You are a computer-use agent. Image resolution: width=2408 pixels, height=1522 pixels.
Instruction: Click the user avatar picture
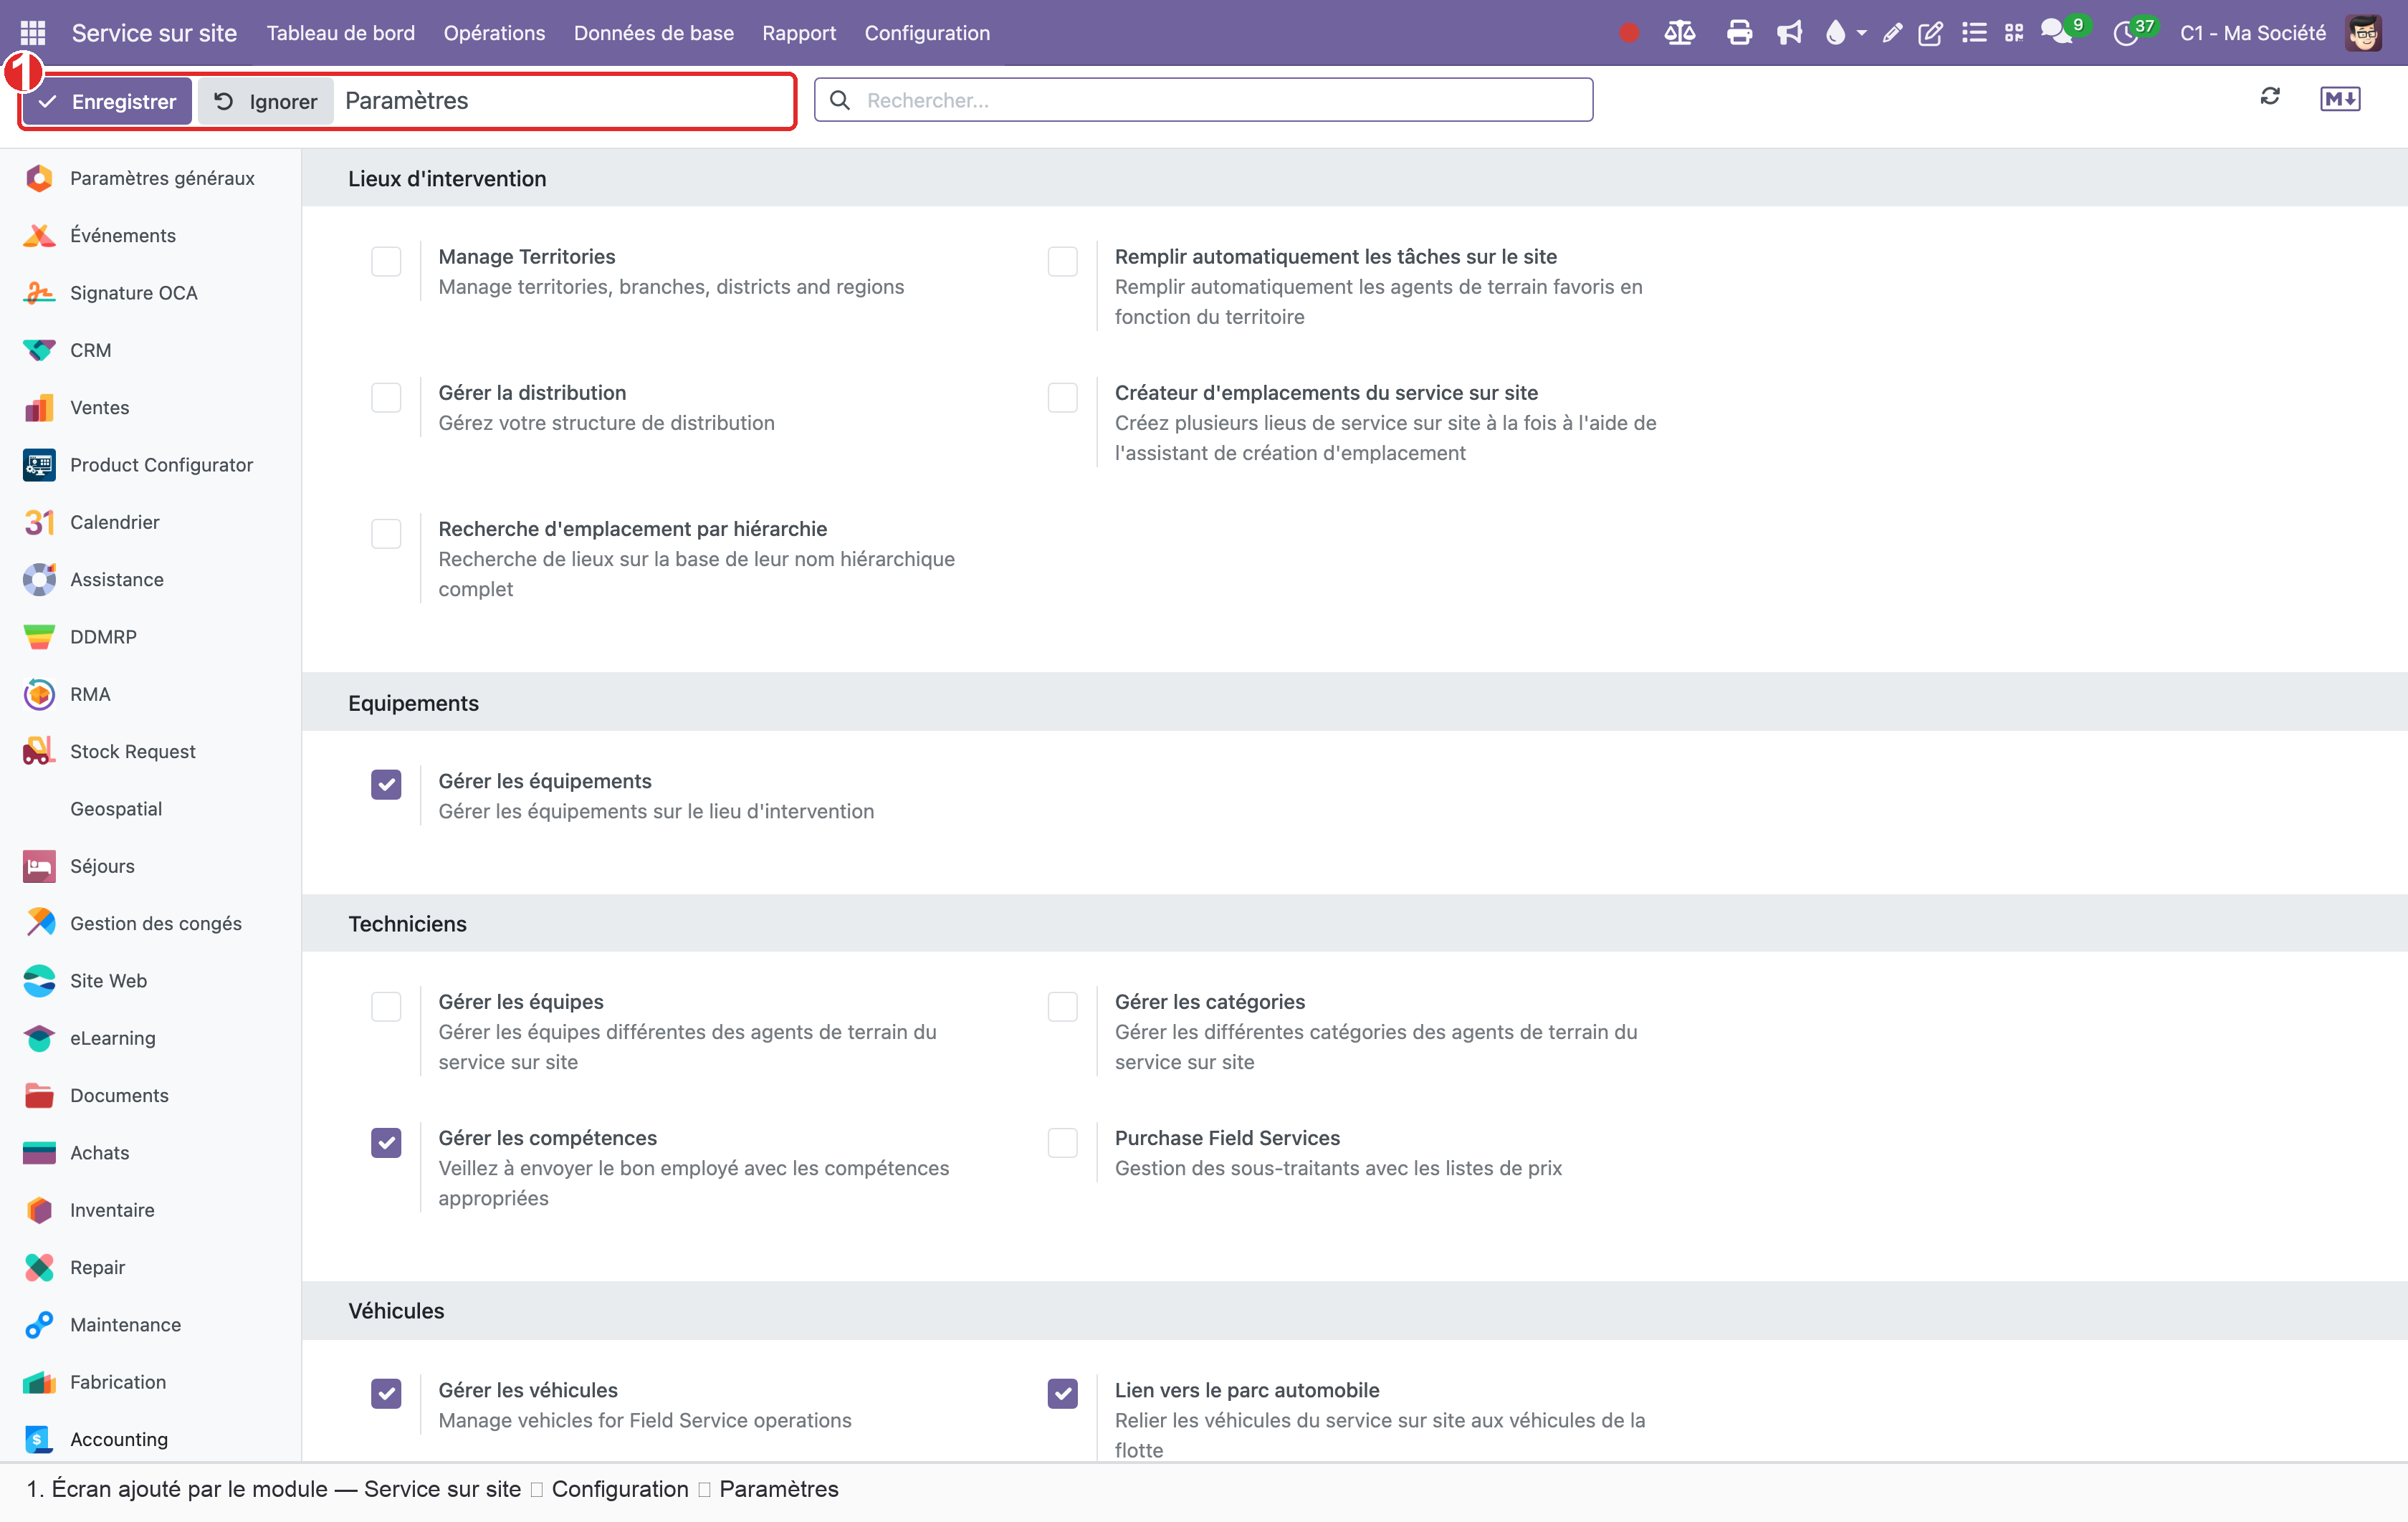(2364, 33)
